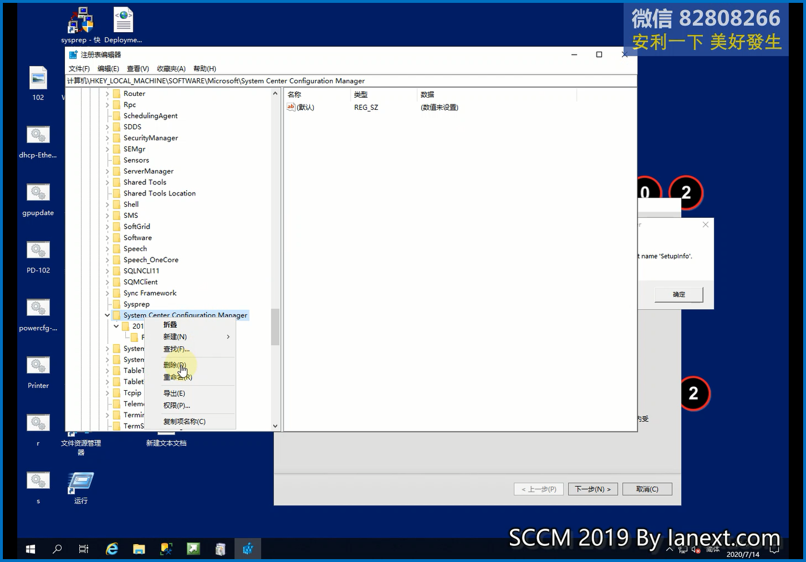Choose 复制项名称(C) in context menu

pyautogui.click(x=190, y=421)
